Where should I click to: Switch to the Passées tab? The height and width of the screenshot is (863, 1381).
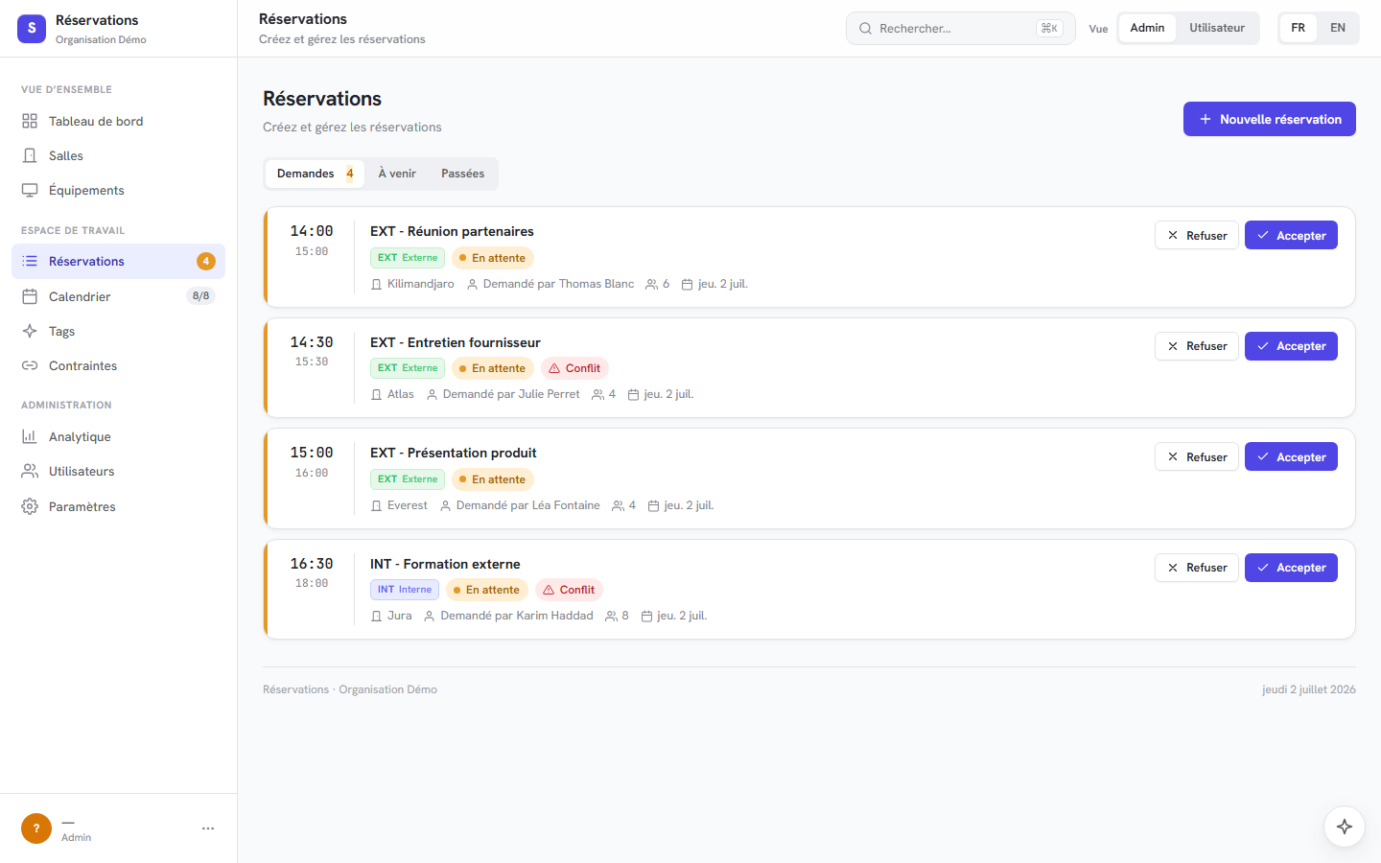coord(462,174)
